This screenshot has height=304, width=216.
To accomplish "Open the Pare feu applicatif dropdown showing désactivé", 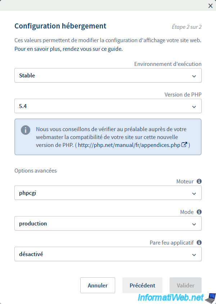I will [x=108, y=254].
